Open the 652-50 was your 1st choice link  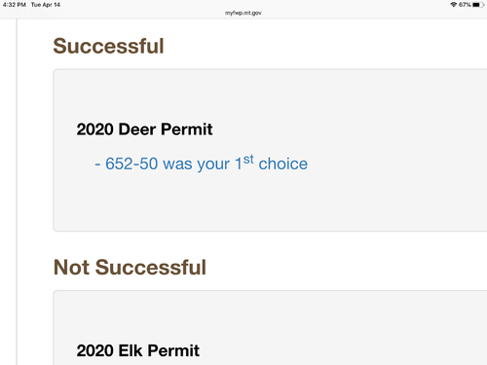point(201,163)
